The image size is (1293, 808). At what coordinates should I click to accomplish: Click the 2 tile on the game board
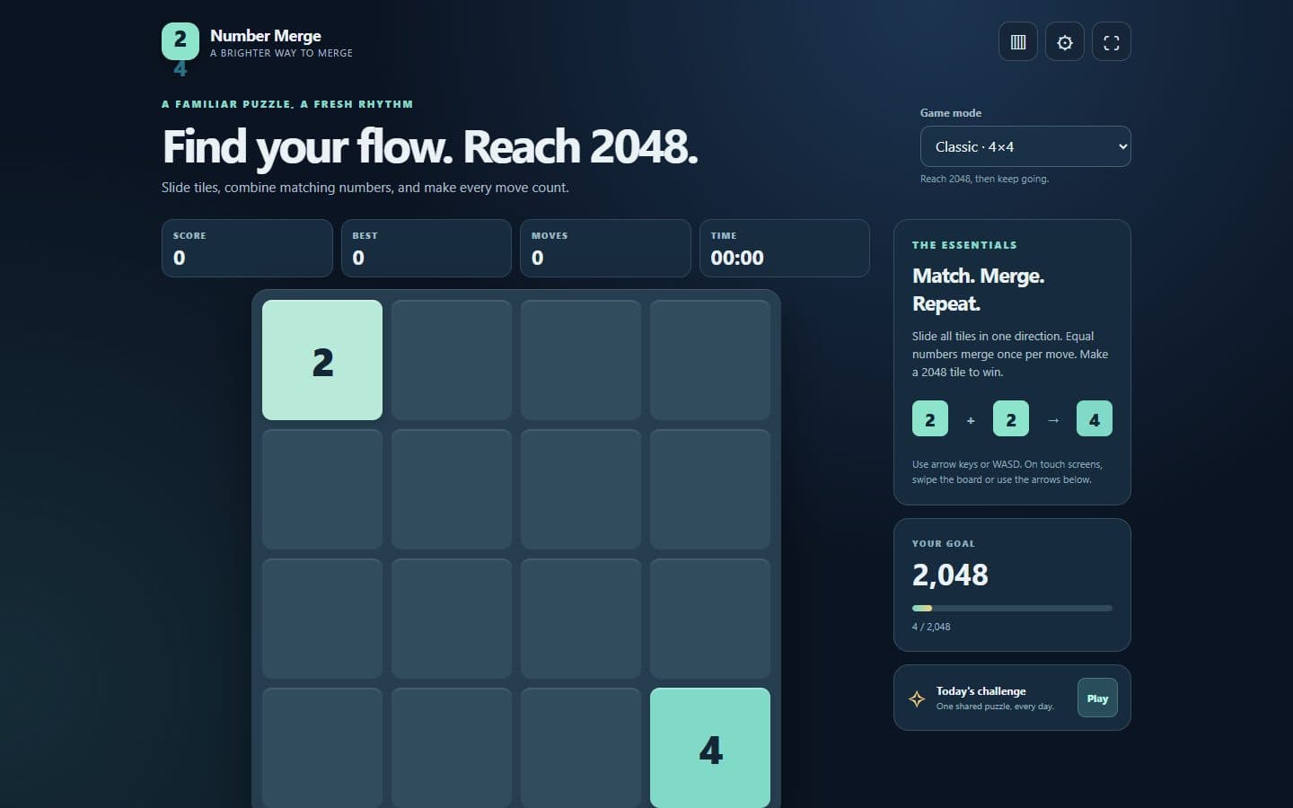click(x=322, y=360)
